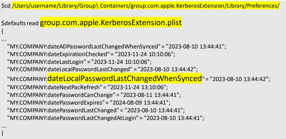
Task: Click the highlighted Preferences folder path
Action: coord(146,6)
